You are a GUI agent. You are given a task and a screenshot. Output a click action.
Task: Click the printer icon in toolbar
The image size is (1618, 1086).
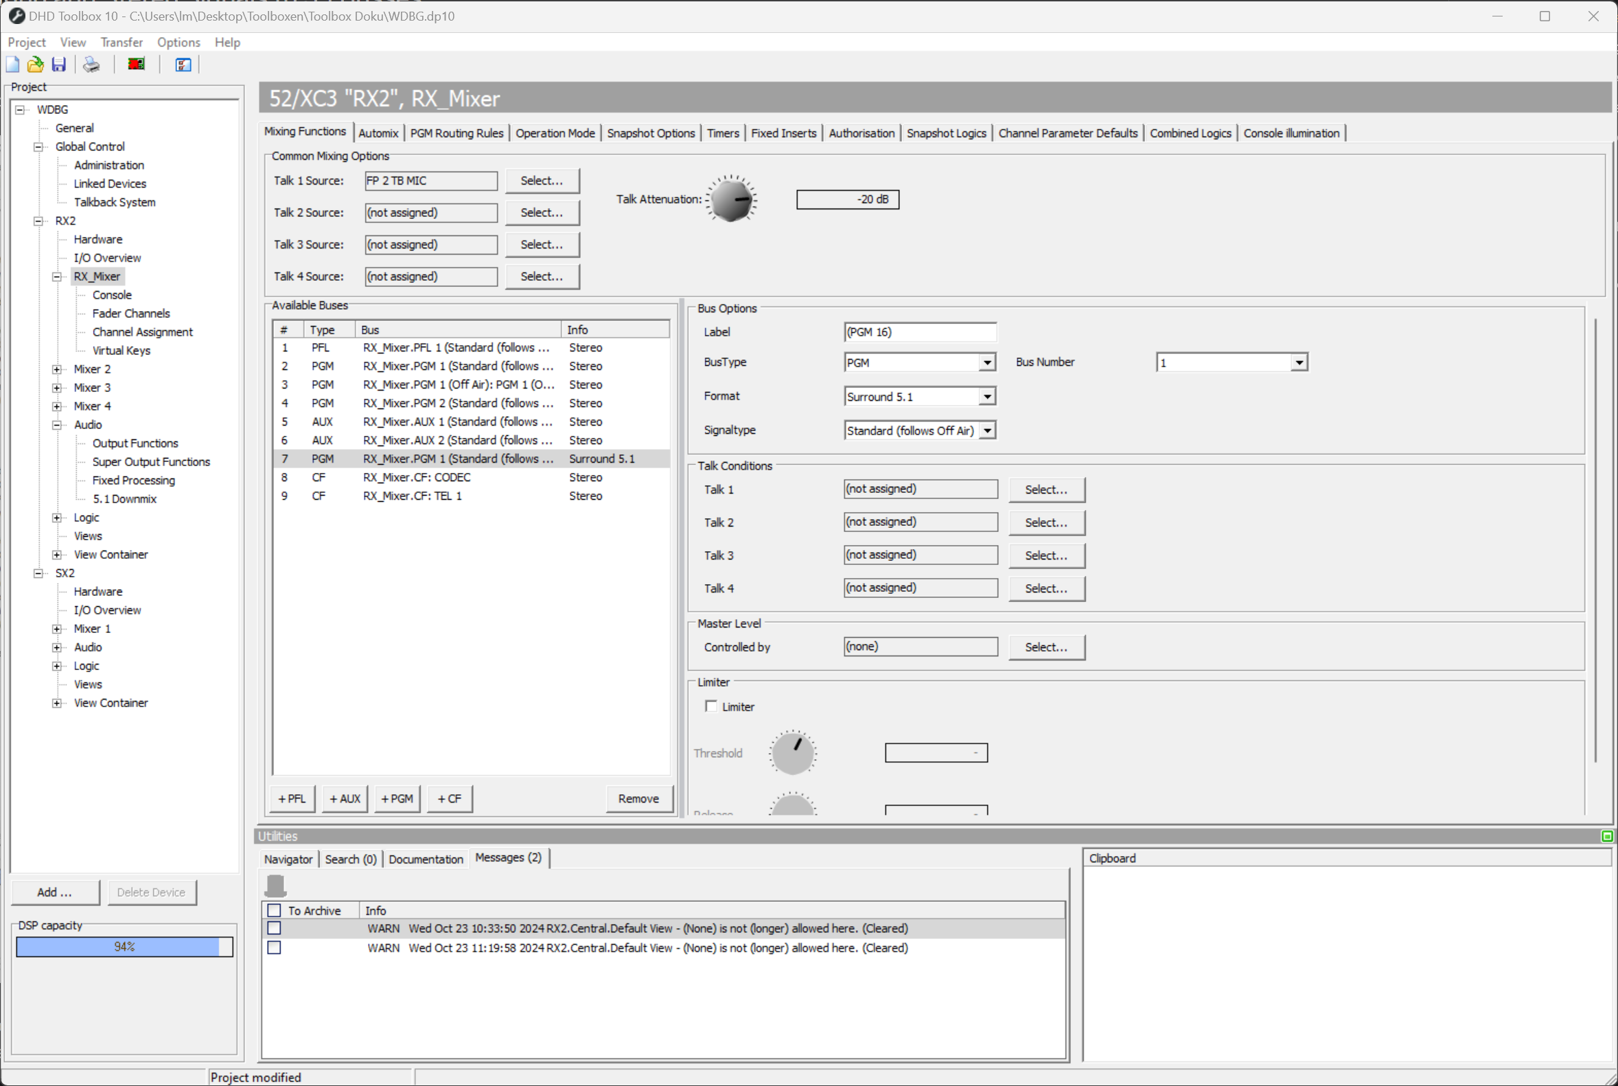pyautogui.click(x=91, y=65)
